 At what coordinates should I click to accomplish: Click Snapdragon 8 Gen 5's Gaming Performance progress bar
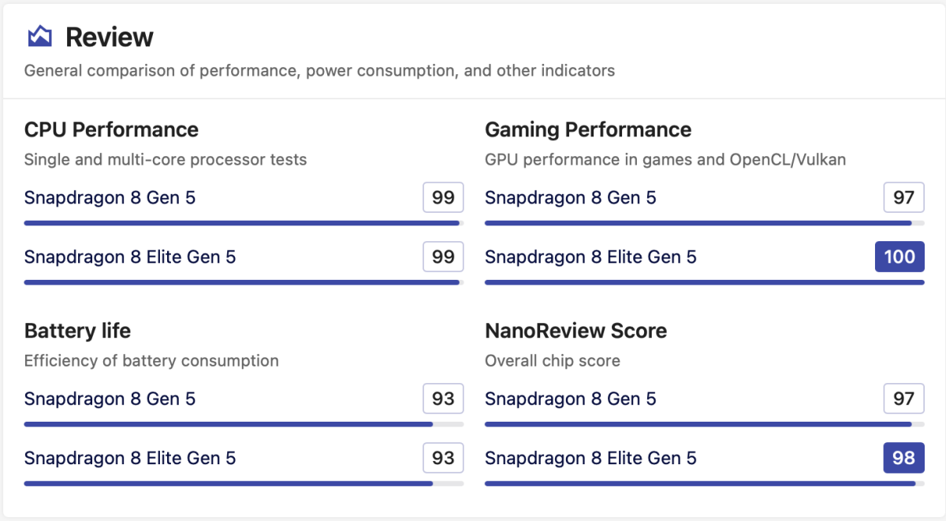coord(704,223)
